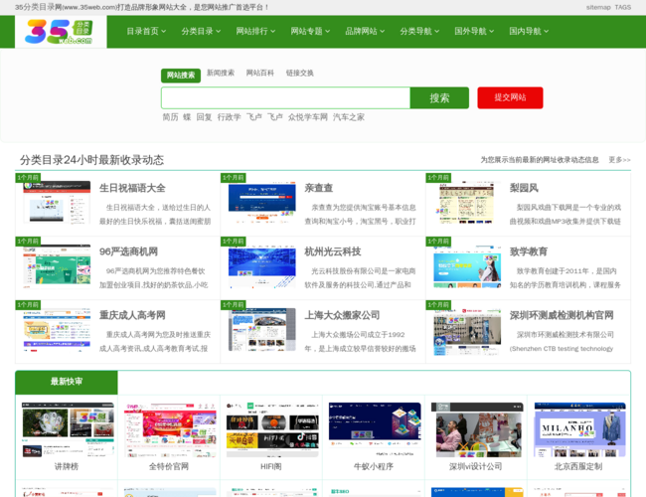The width and height of the screenshot is (646, 497).
Task: Open the sitemap link at top
Action: point(598,7)
